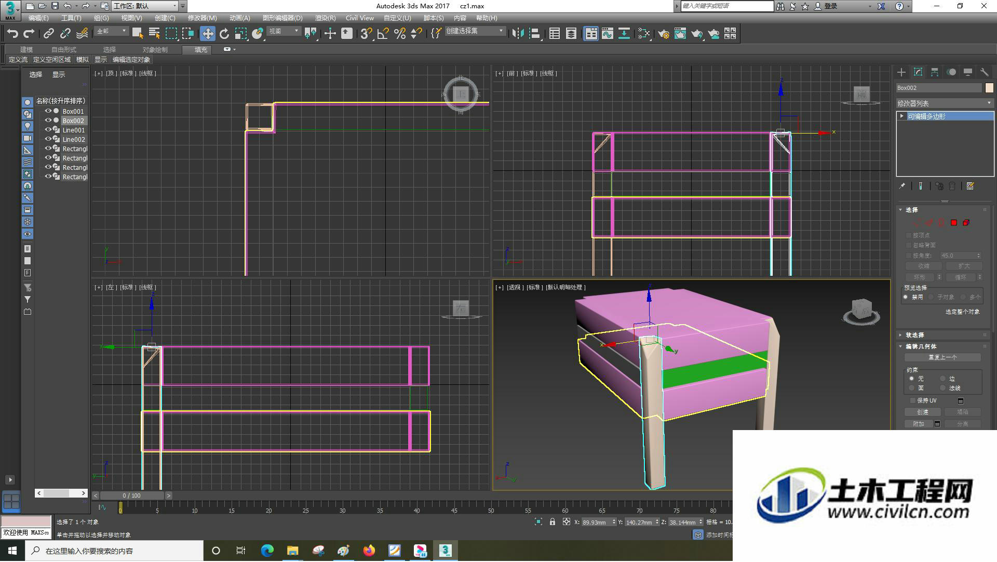The width and height of the screenshot is (997, 562).
Task: Open the 修改器(M) menu
Action: click(x=202, y=18)
